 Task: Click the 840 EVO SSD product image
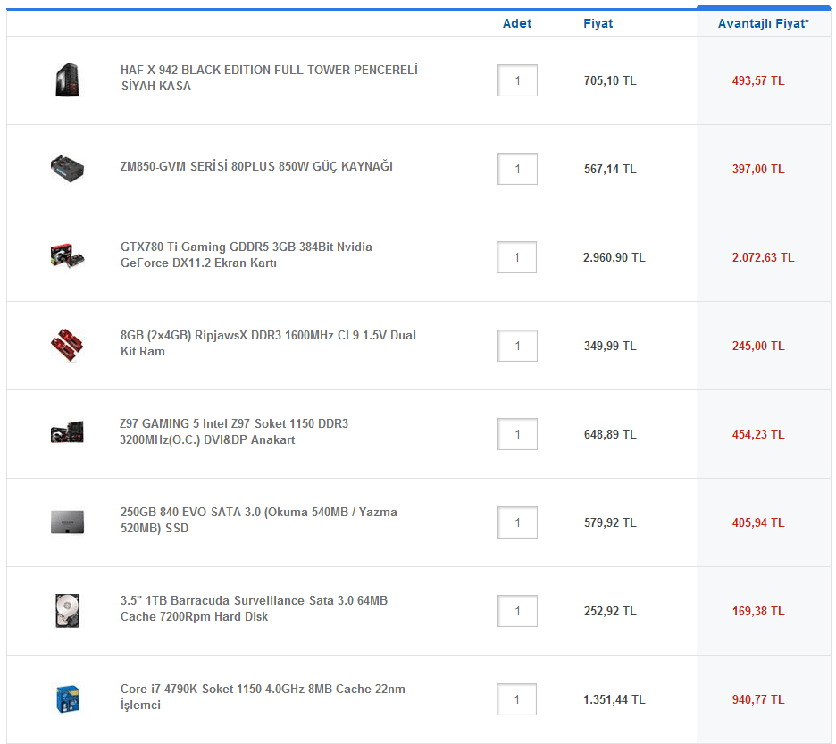67,522
